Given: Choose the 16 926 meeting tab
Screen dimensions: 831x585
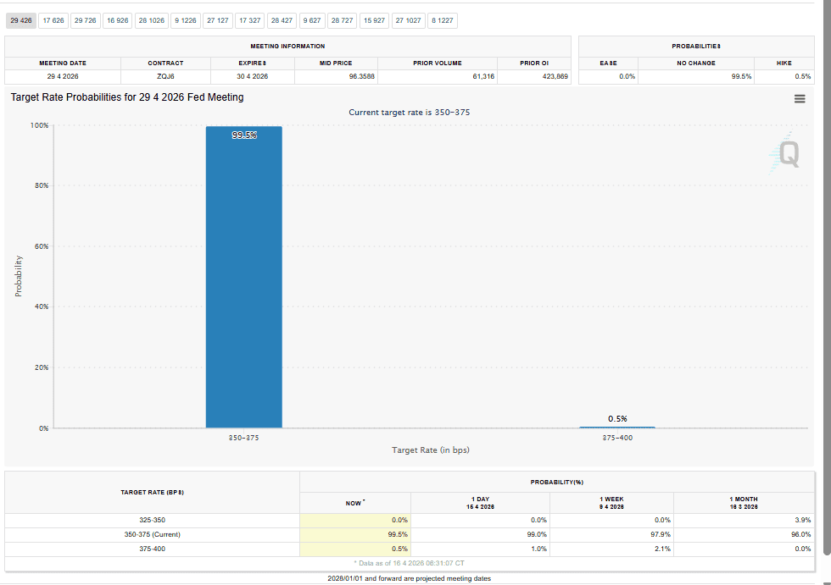Looking at the screenshot, I should point(118,20).
